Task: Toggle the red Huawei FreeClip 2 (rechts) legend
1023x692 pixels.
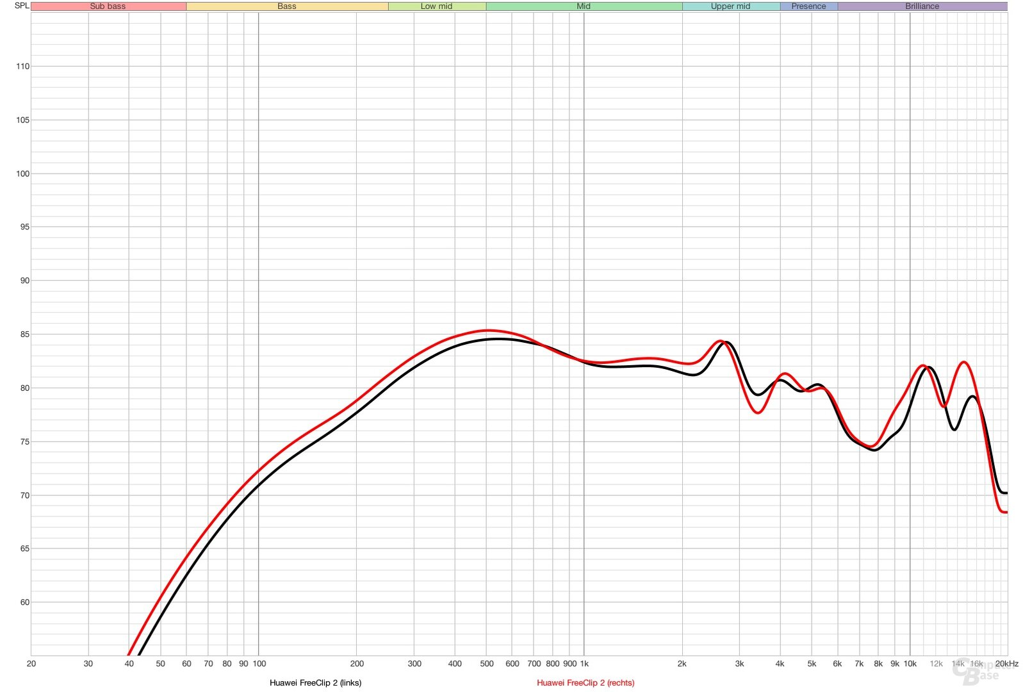Action: [x=585, y=683]
